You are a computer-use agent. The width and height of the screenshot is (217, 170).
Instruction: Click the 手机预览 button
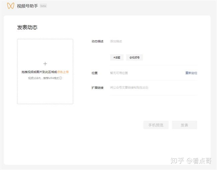156,125
